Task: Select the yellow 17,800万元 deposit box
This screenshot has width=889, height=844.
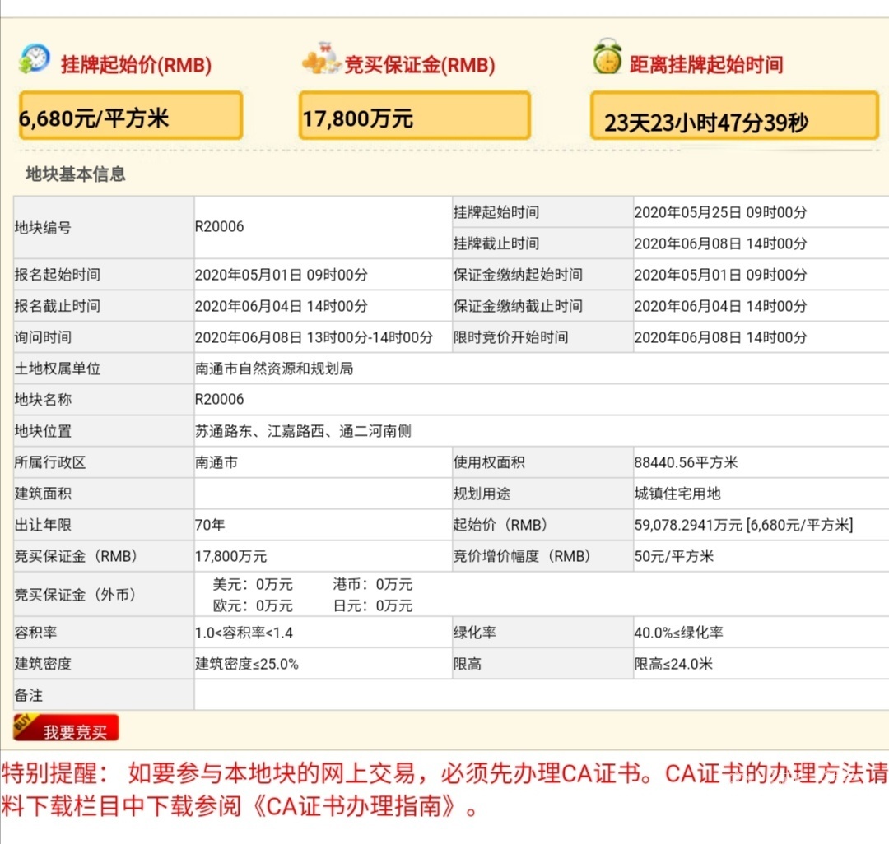Action: click(x=414, y=116)
